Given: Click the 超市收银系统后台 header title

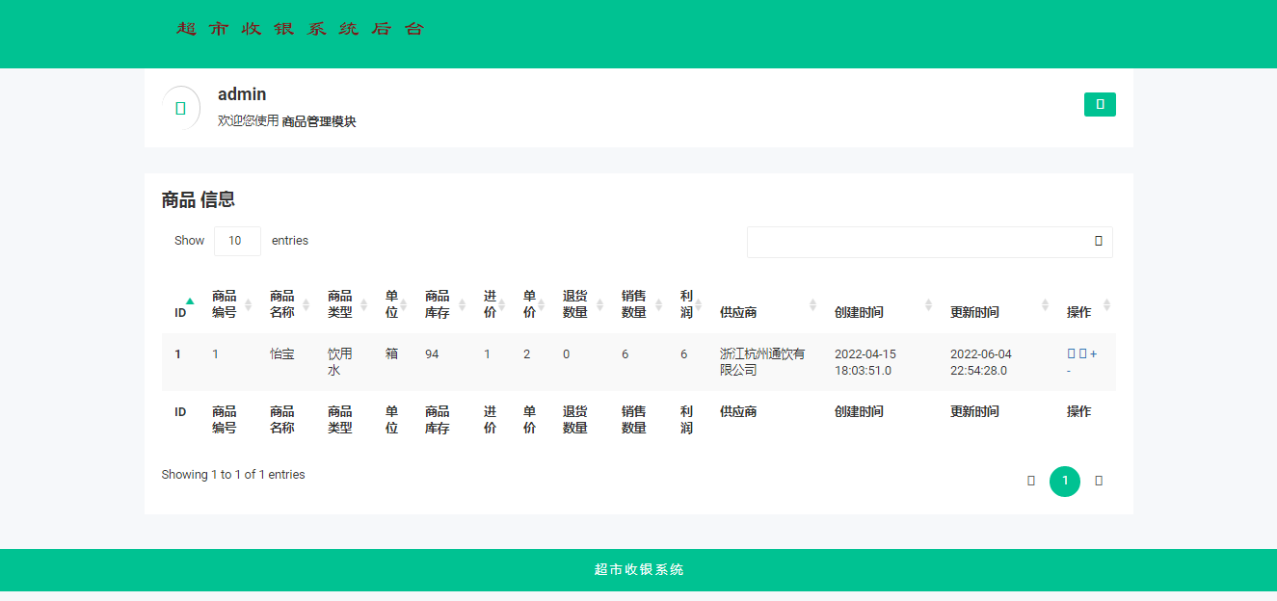Looking at the screenshot, I should coord(300,29).
